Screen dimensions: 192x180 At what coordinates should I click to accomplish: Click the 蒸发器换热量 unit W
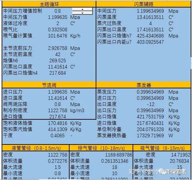171,136
